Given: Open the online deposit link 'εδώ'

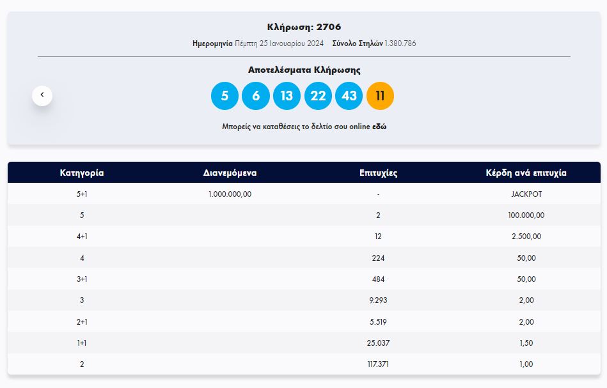Looking at the screenshot, I should (x=379, y=127).
